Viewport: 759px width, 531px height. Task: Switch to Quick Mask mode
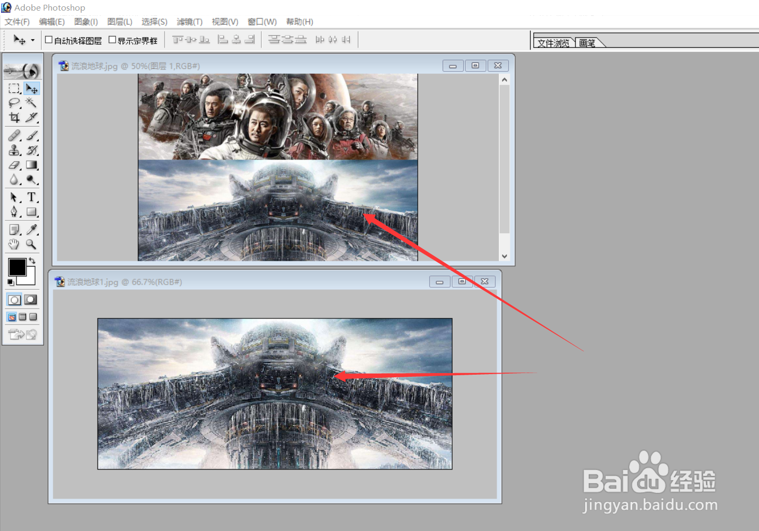pyautogui.click(x=31, y=300)
